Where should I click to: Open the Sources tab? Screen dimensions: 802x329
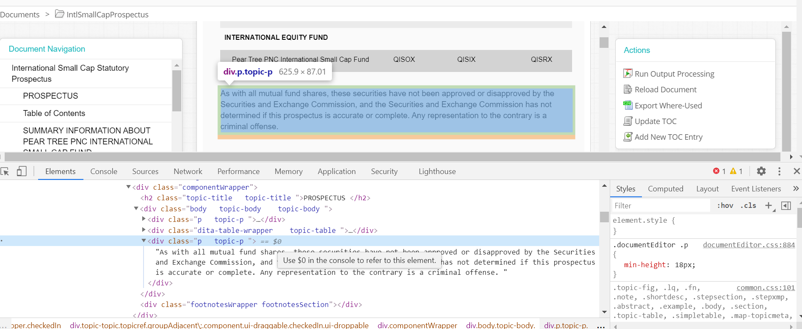(145, 171)
